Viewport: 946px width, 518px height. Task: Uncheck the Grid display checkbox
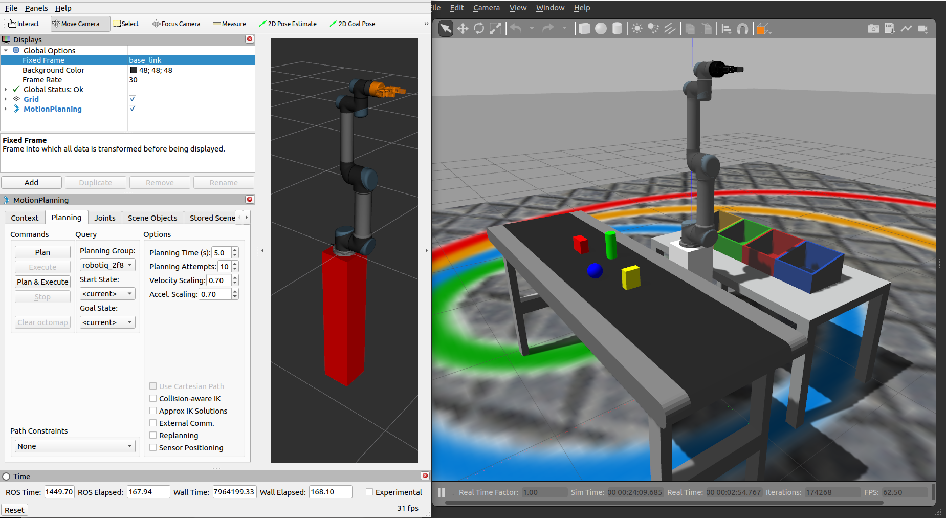[x=133, y=99]
